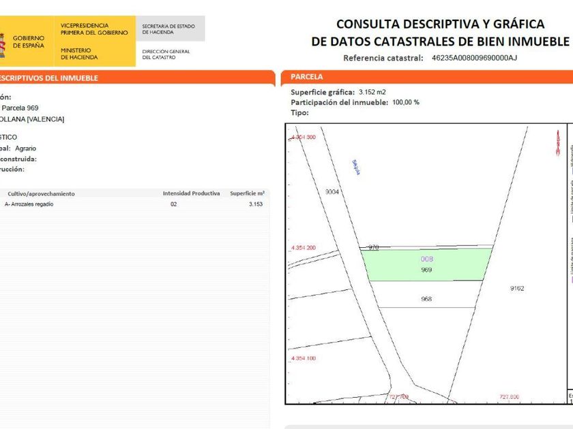
Task: Click the document title Consulta Descriptiva y Gráfica
Action: point(441,33)
